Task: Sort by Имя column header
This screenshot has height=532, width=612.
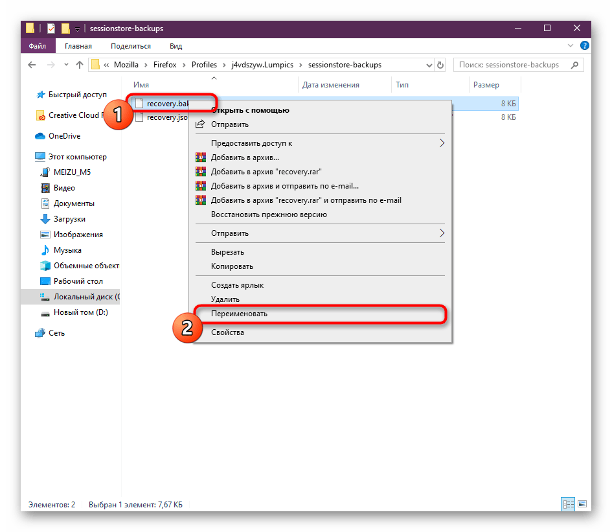Action: coord(141,85)
